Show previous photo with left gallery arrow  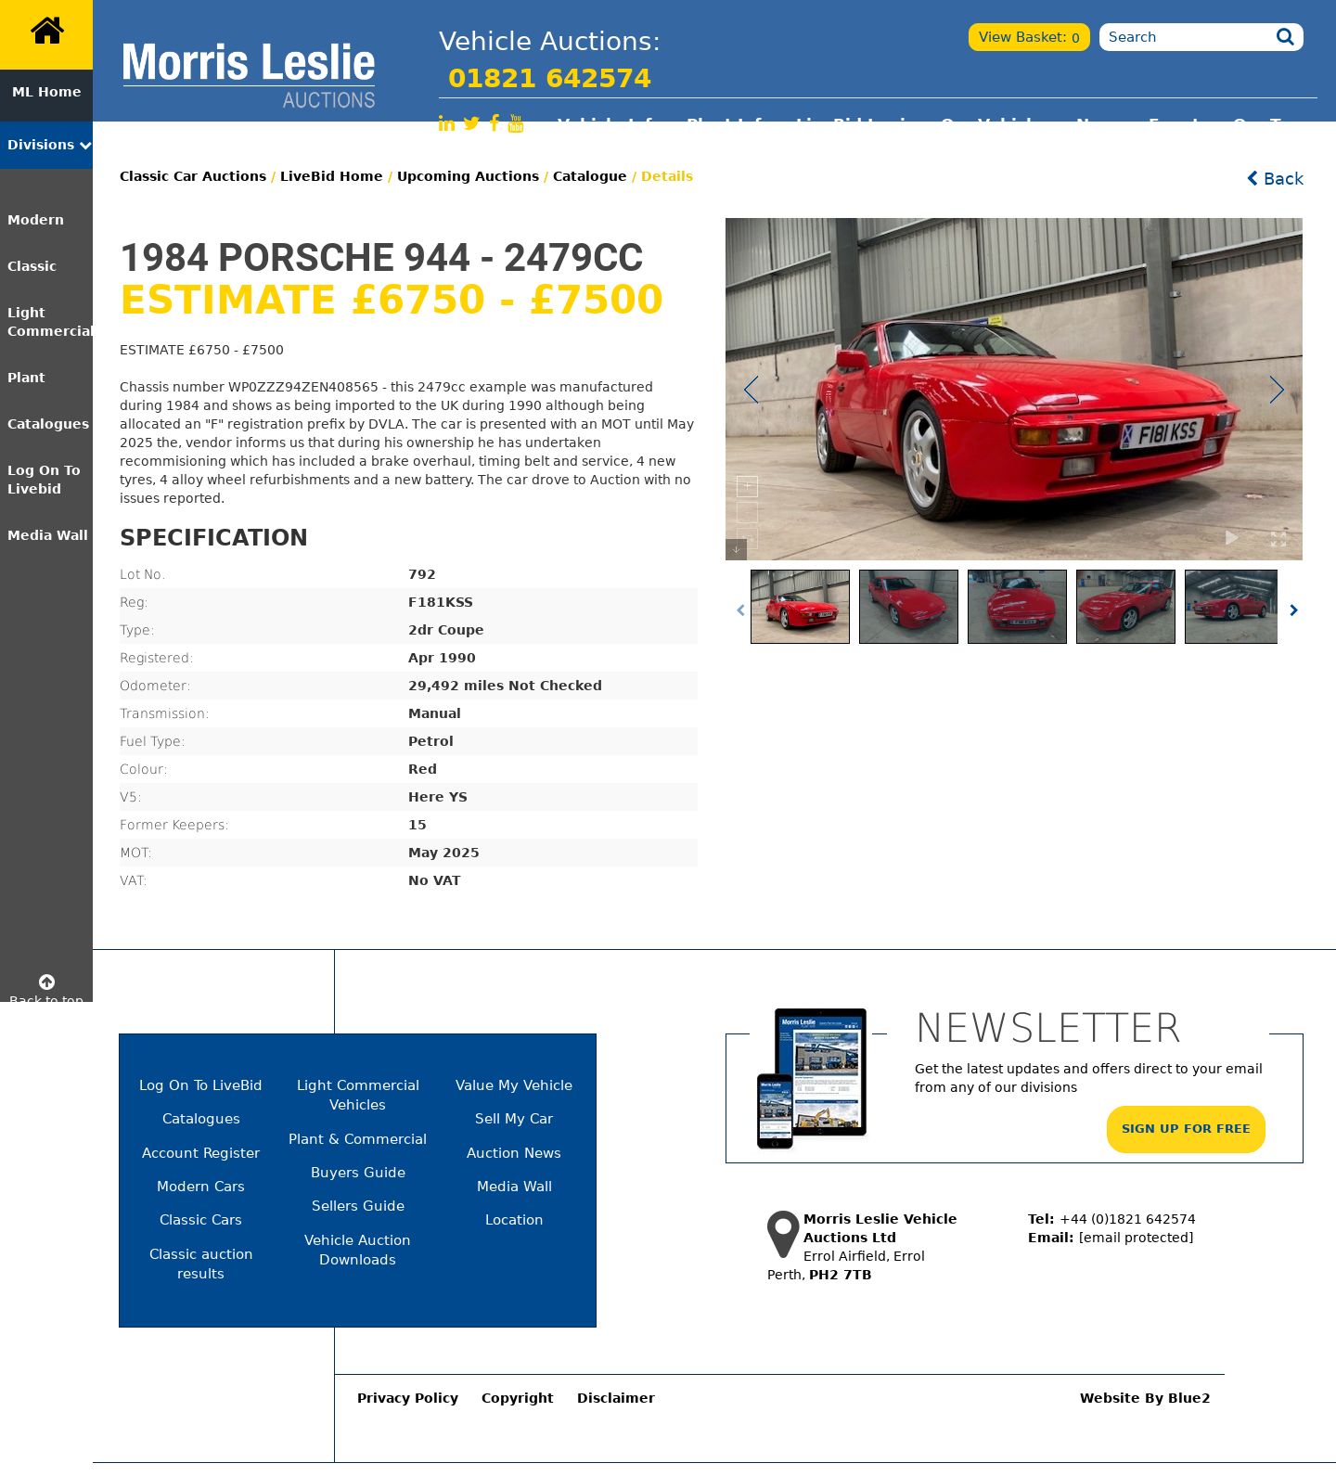[751, 390]
